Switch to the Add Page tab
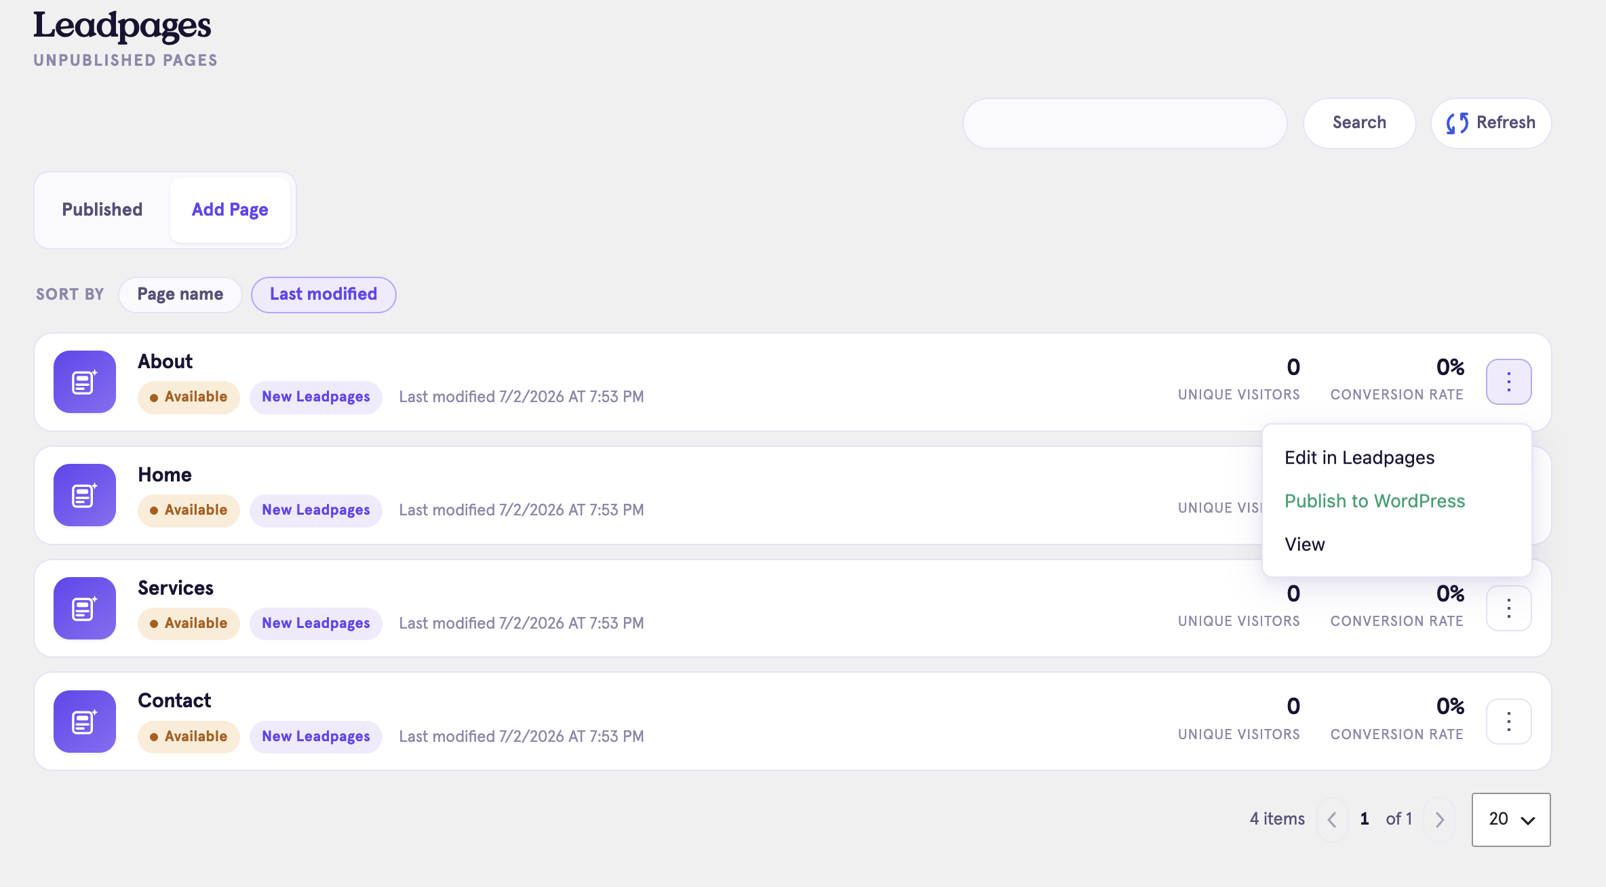 [230, 210]
